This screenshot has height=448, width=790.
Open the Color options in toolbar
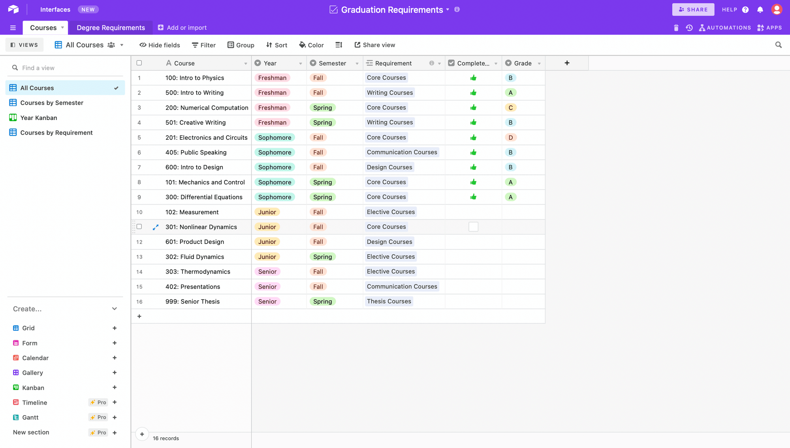coord(311,45)
